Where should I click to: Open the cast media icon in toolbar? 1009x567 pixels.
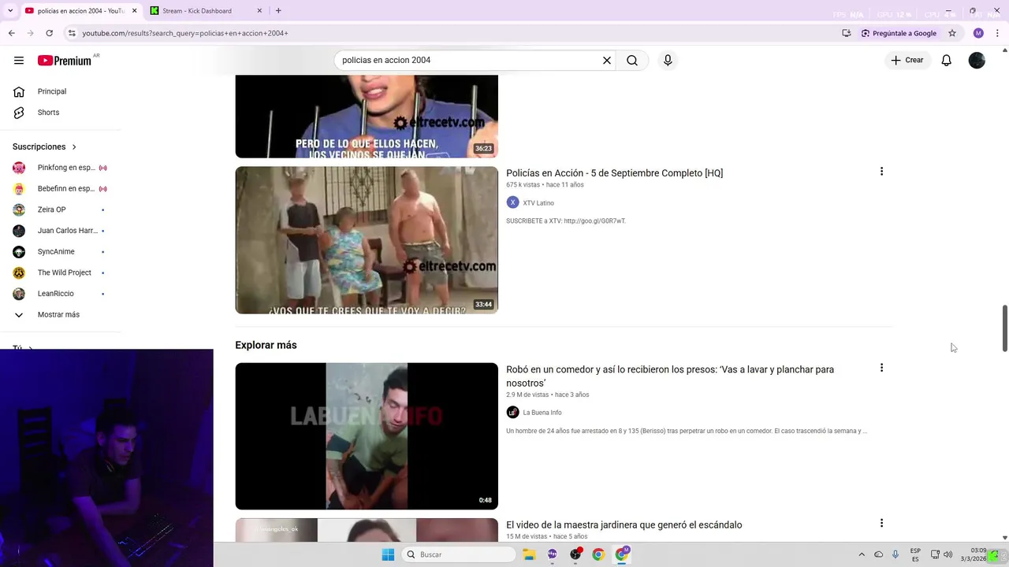(x=846, y=33)
